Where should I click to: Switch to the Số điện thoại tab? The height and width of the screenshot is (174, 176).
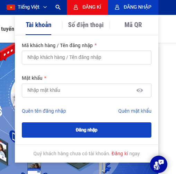pos(86,25)
